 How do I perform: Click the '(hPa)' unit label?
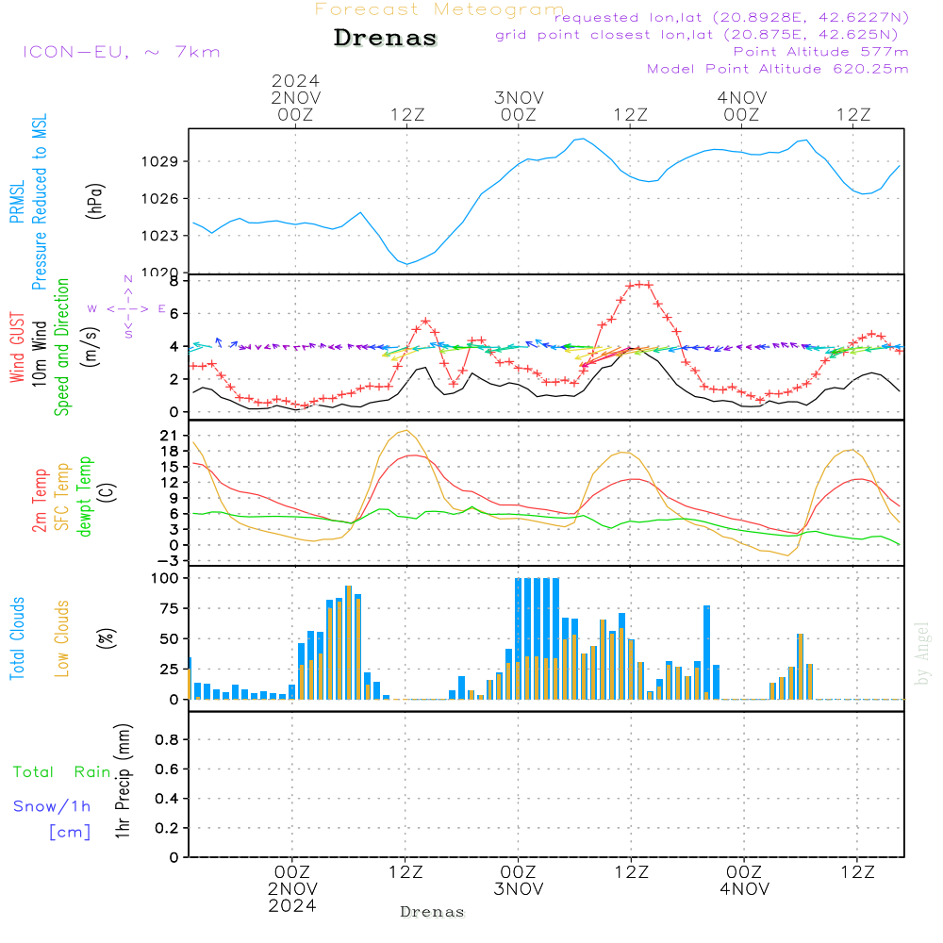pyautogui.click(x=95, y=201)
